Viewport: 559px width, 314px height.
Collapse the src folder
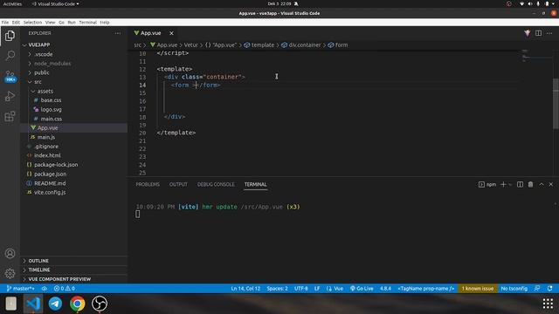coord(74,82)
